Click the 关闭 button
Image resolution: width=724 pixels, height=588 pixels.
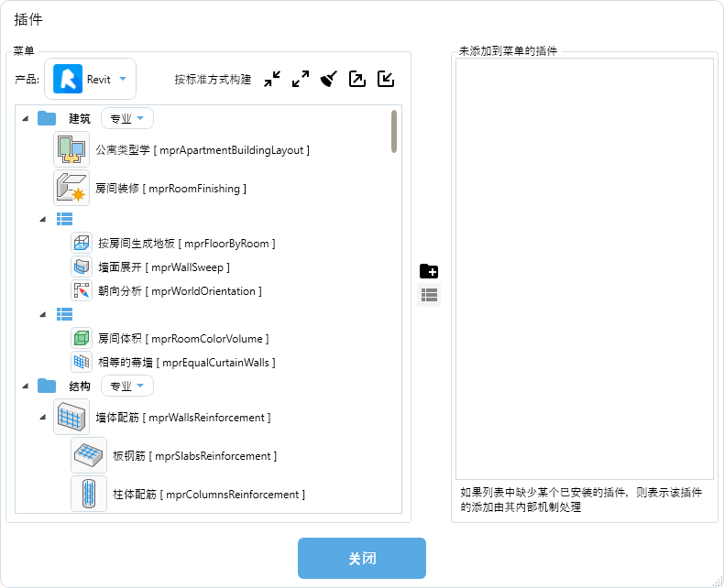tap(361, 558)
